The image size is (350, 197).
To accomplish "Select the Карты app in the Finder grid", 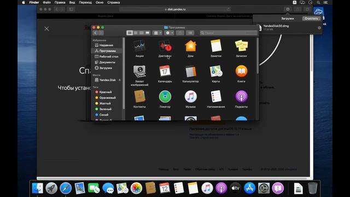I will [216, 71].
